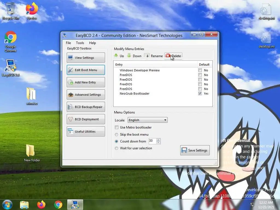Screen dimensions: 280x210
Task: Click the countdown seconds input field
Action: pyautogui.click(x=152, y=141)
